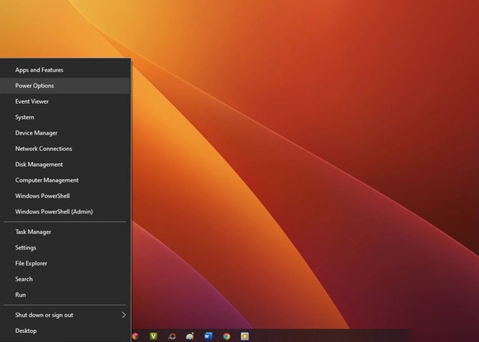Viewport: 479px width, 342px height.
Task: Launch File Explorer
Action: pos(65,263)
